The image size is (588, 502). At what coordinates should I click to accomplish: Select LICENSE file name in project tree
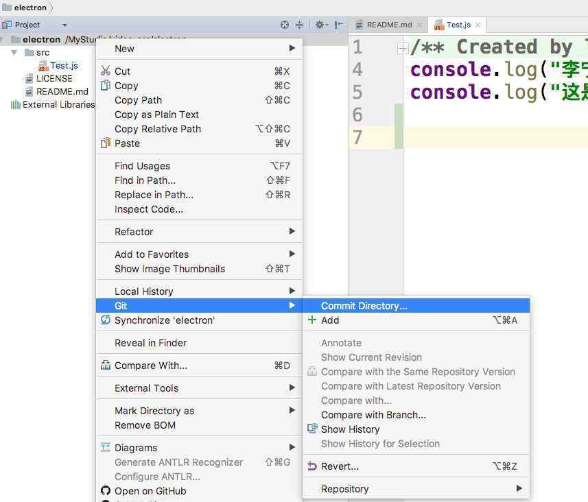coord(54,79)
